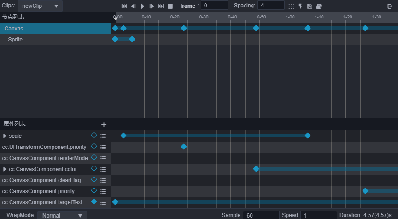Play the animation clip
The height and width of the screenshot is (219, 398).
(x=142, y=6)
